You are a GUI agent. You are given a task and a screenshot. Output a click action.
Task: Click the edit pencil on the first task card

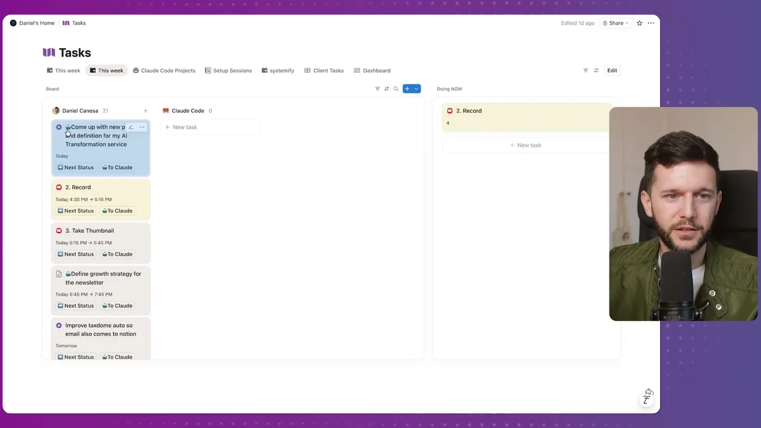coord(130,127)
